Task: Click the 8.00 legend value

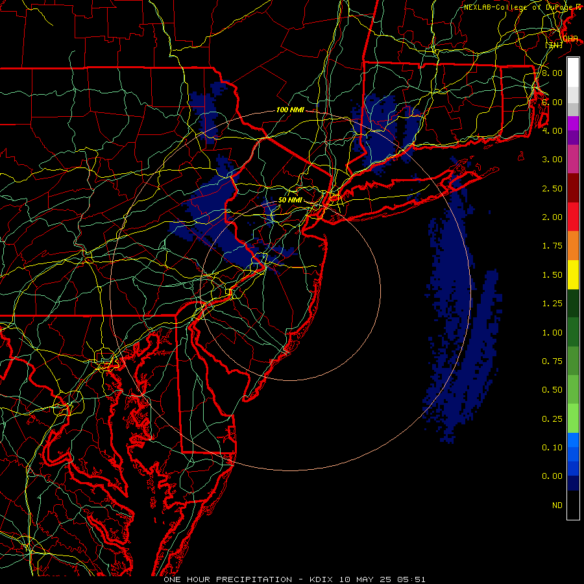Action: click(x=552, y=73)
